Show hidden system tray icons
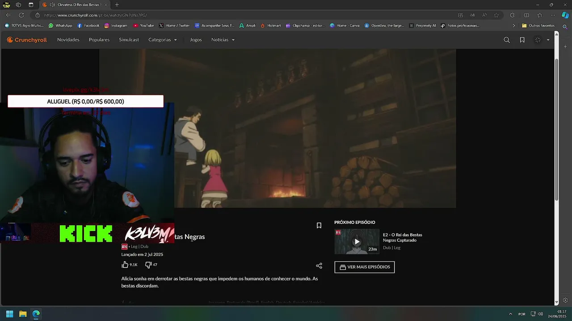 click(x=511, y=314)
